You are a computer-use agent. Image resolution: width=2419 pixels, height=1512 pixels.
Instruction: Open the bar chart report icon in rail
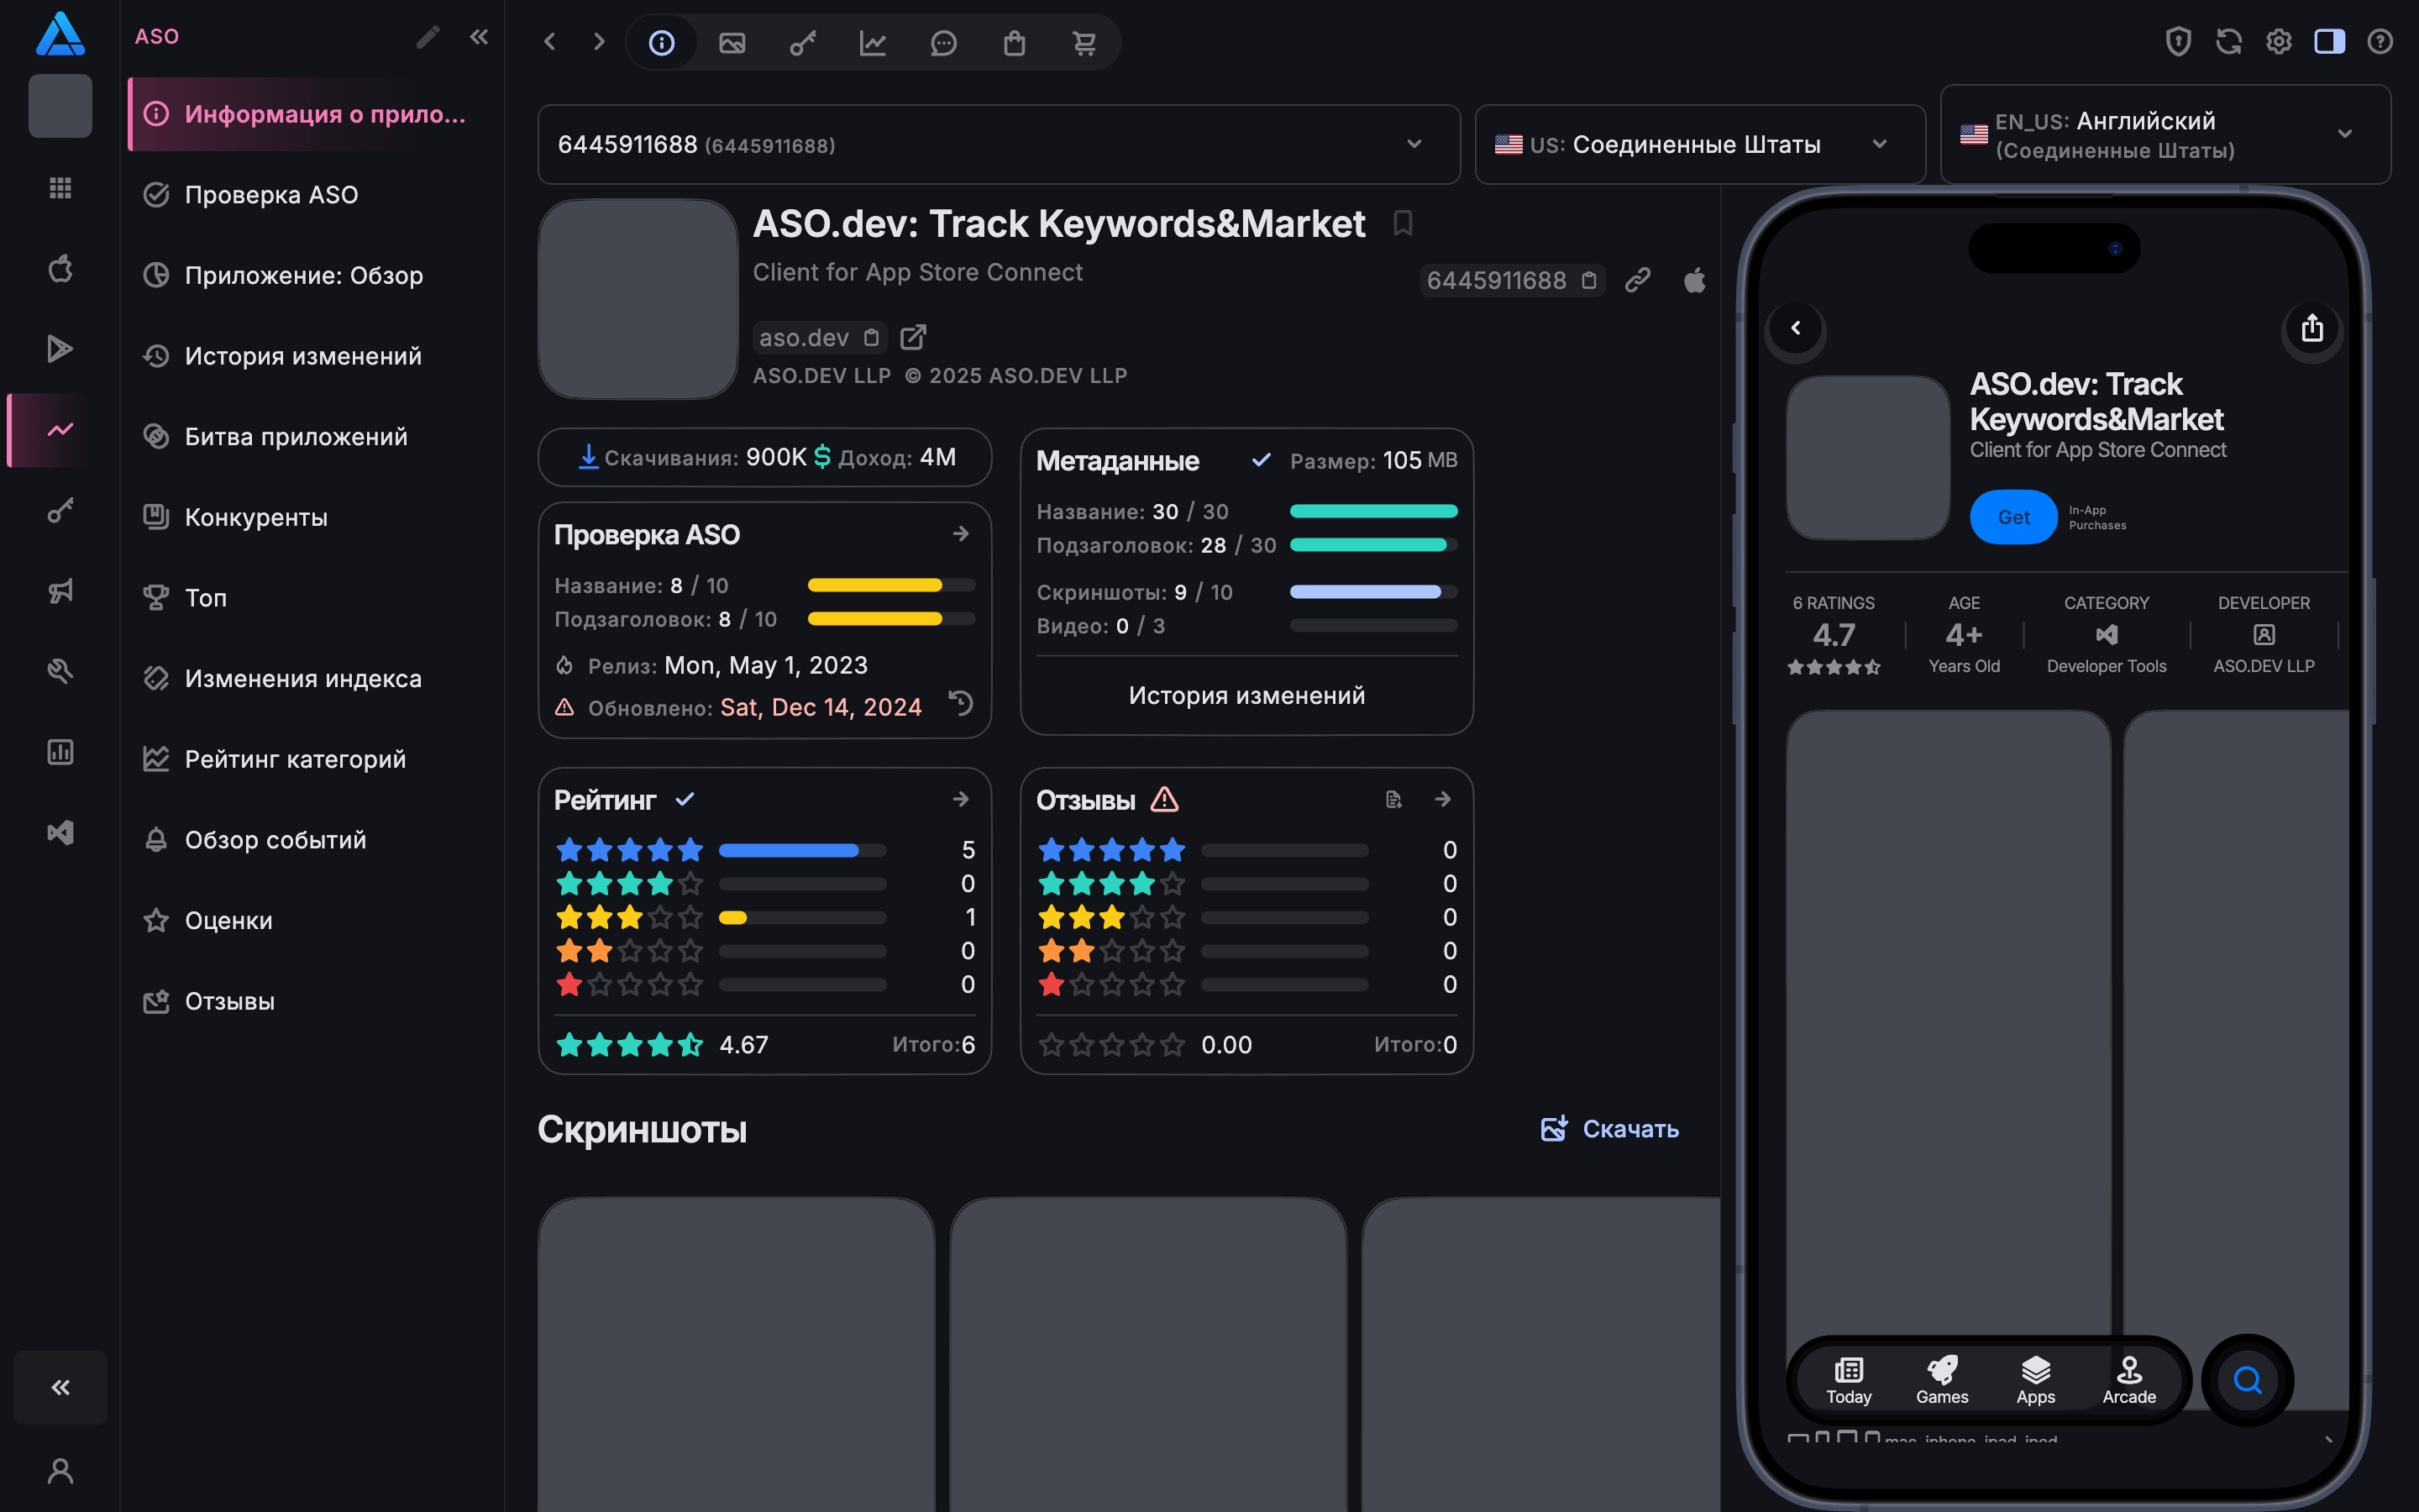tap(60, 752)
